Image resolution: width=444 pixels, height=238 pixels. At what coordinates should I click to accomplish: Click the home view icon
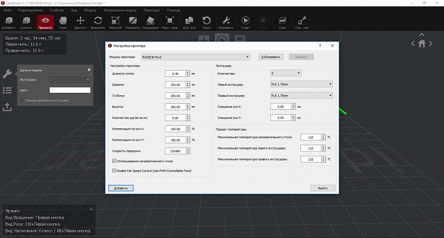(x=422, y=43)
